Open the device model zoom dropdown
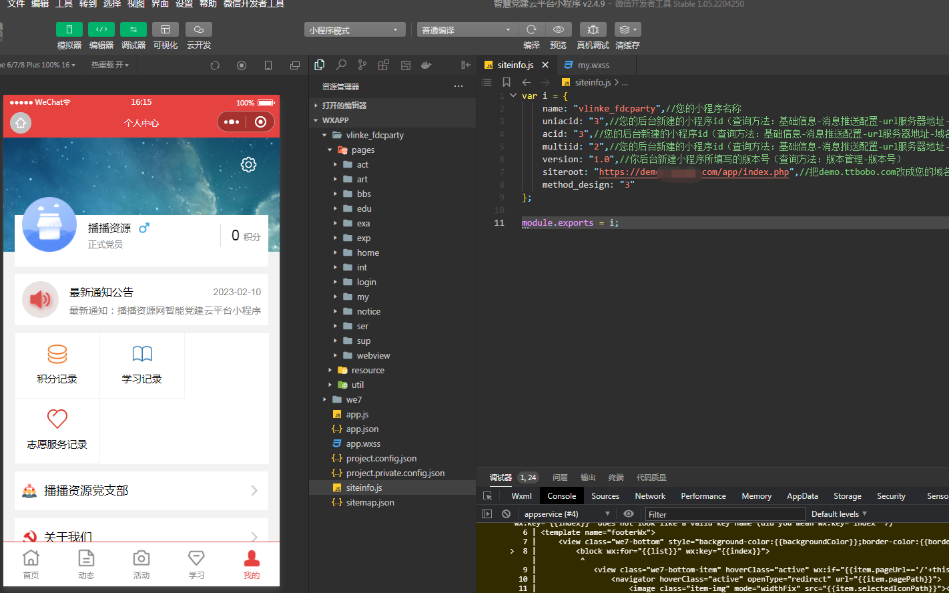 tap(37, 65)
